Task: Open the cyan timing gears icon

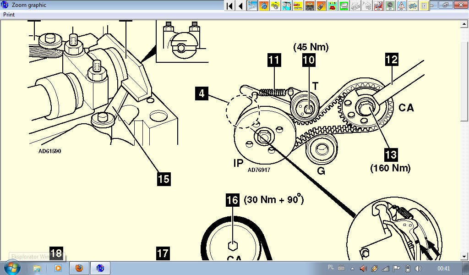Action: pyautogui.click(x=287, y=5)
